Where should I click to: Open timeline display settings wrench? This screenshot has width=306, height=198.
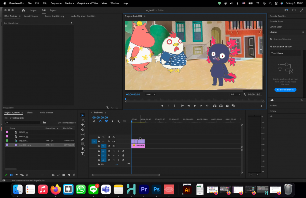tap(118, 121)
